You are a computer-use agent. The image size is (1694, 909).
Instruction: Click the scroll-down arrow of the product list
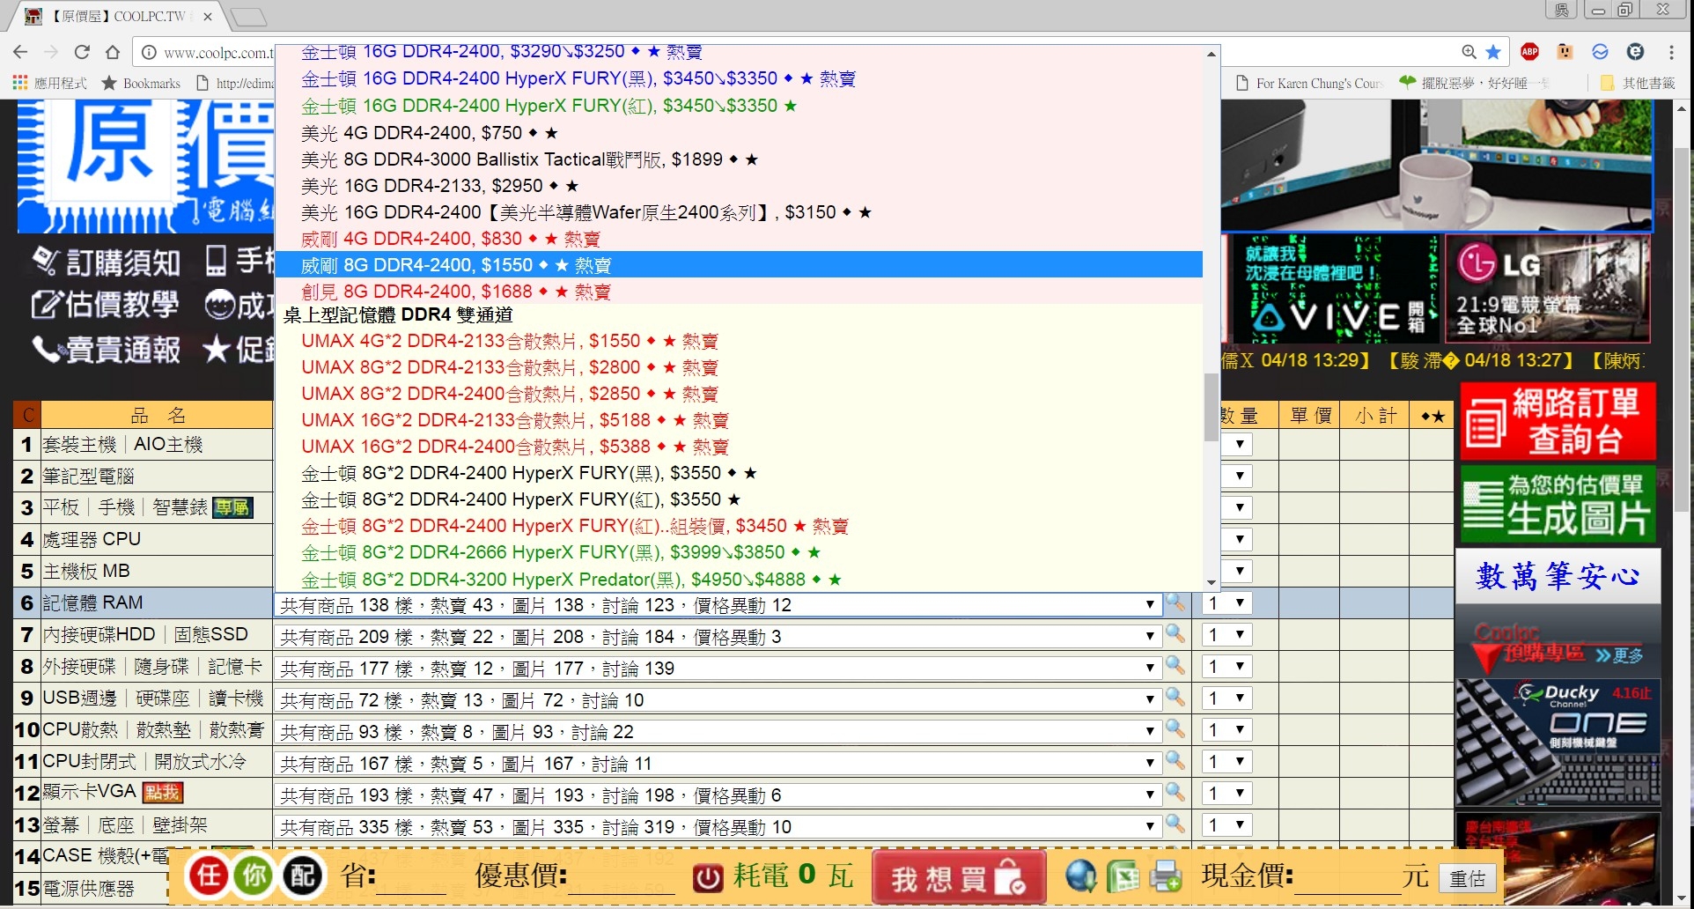click(x=1212, y=582)
